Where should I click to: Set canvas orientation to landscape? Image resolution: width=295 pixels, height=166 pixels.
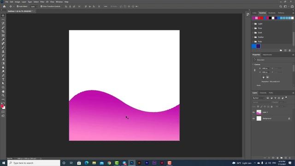coord(267,77)
